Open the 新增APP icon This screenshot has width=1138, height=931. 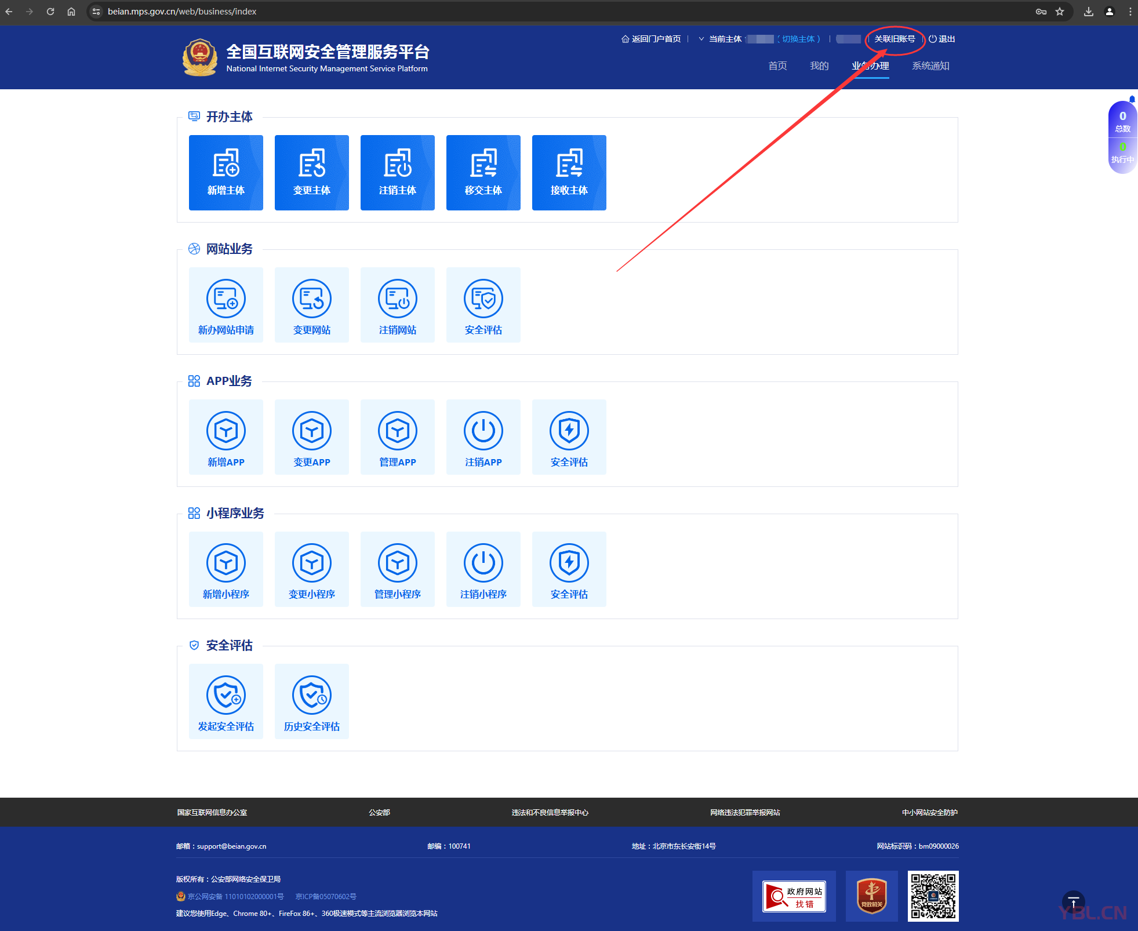226,431
